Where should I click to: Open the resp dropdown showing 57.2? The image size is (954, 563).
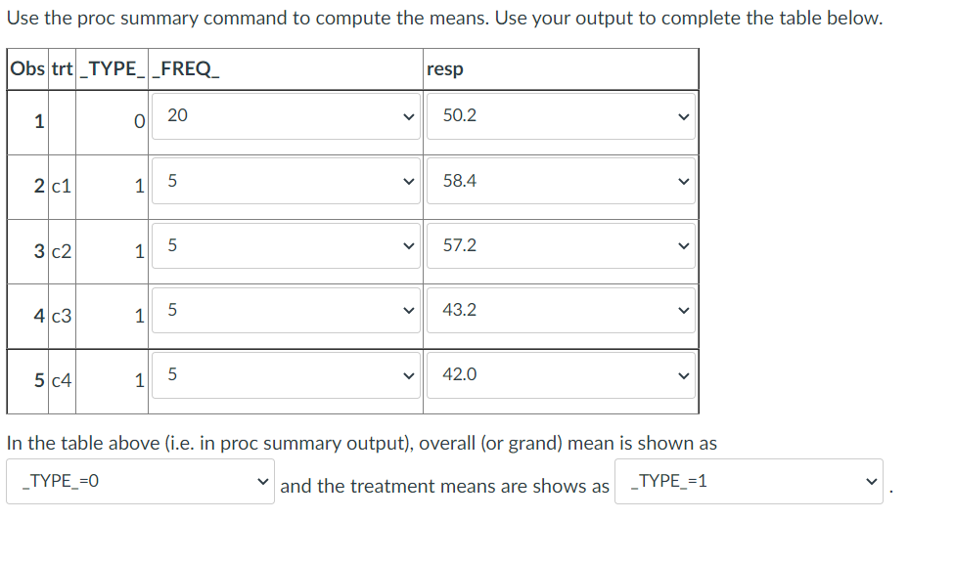560,245
